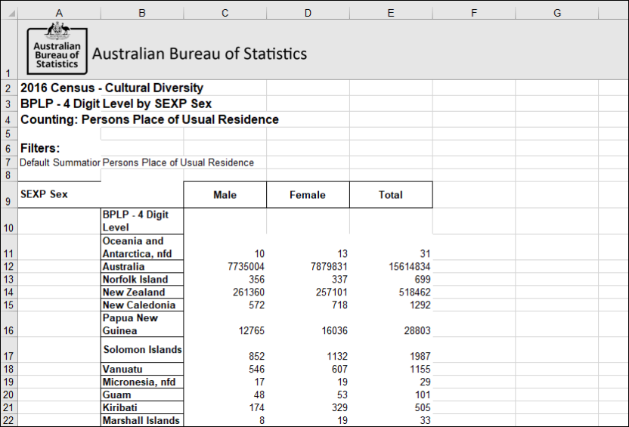Viewport: 629px width, 427px height.
Task: Click the 'Male' column heading cell
Action: 225,195
